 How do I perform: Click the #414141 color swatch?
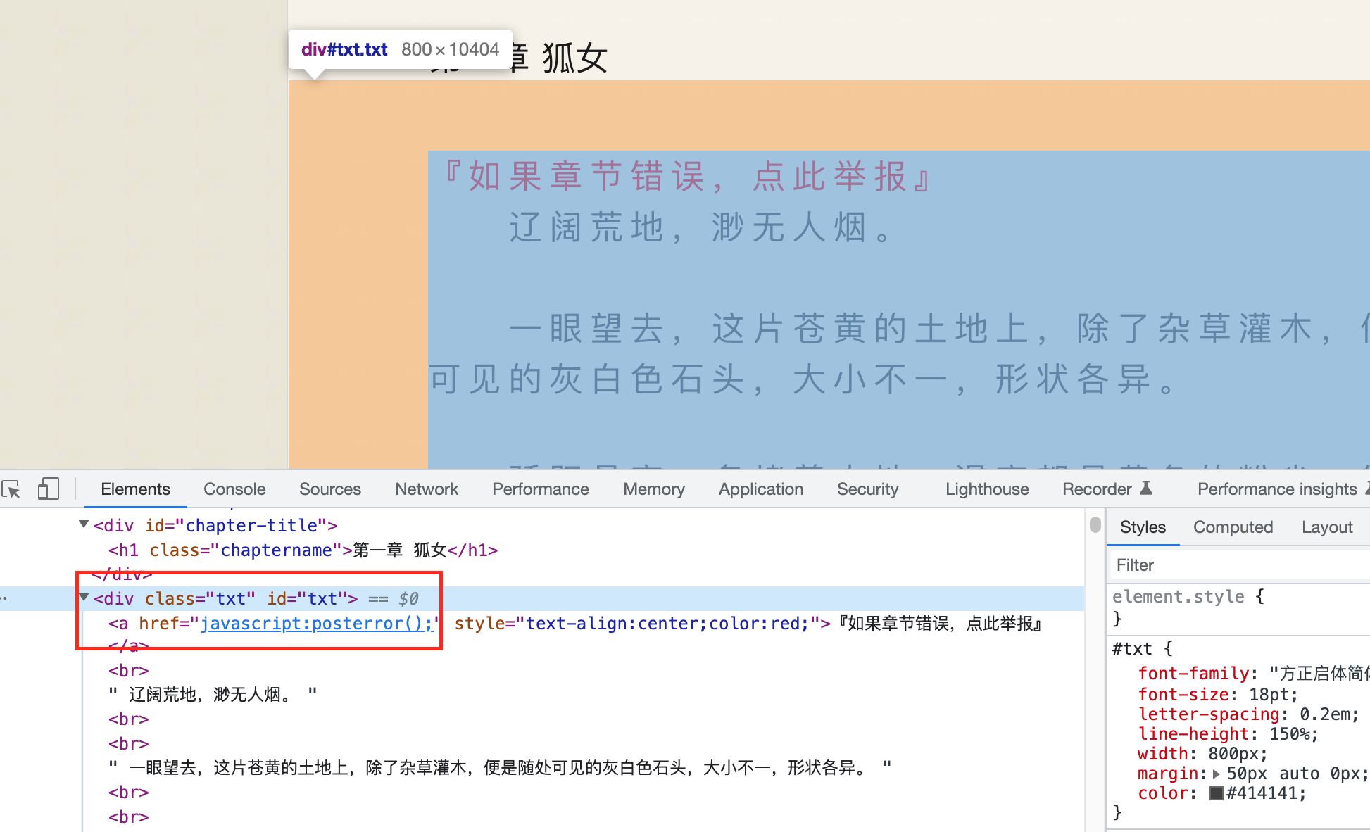click(1216, 793)
